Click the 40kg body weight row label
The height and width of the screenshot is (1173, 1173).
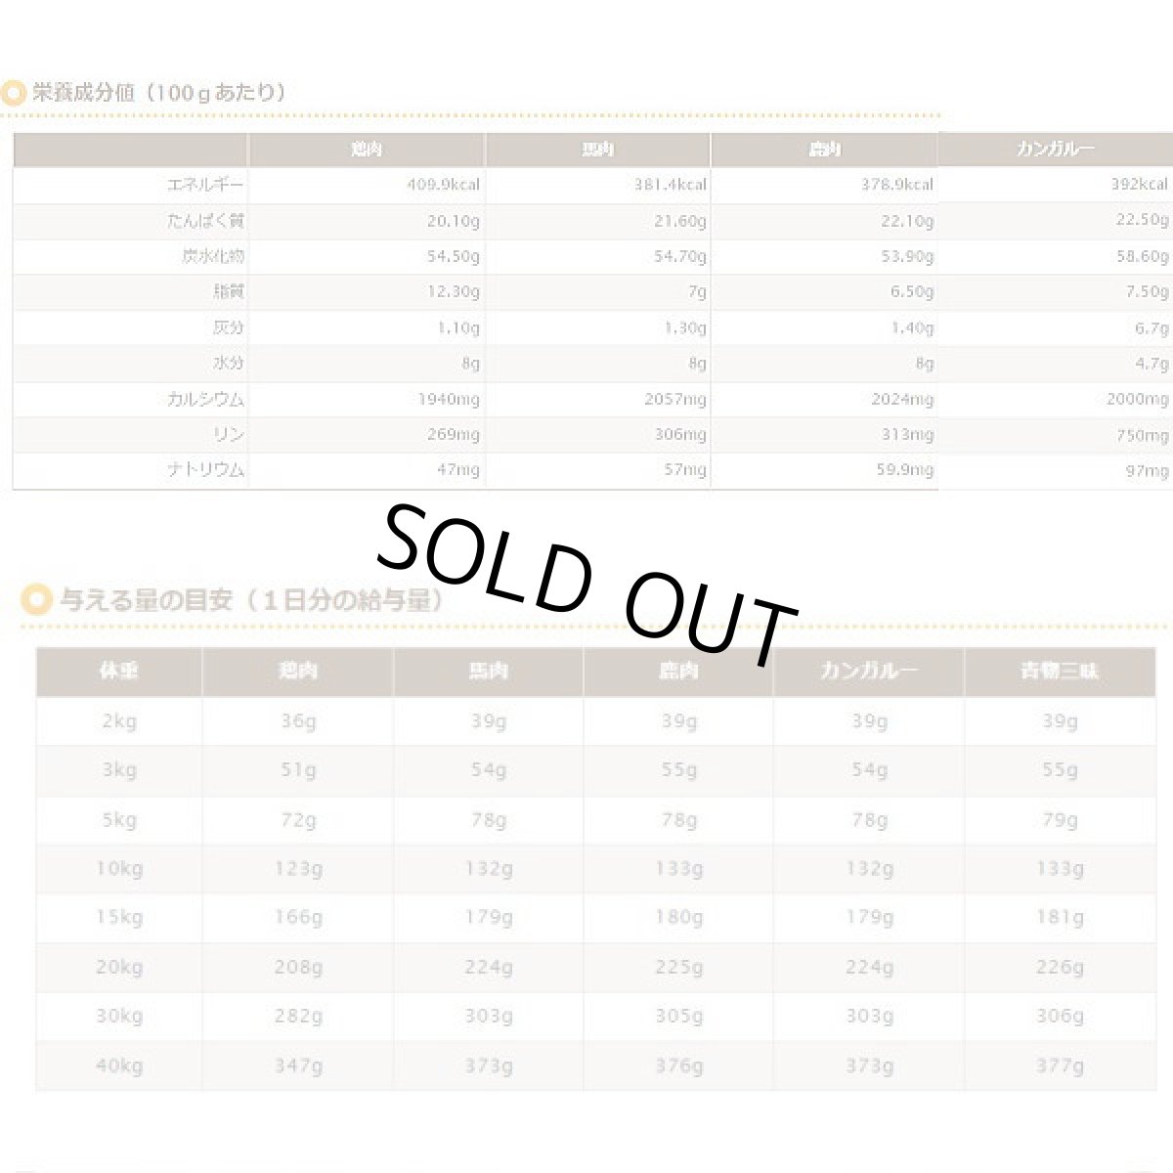(x=119, y=1064)
